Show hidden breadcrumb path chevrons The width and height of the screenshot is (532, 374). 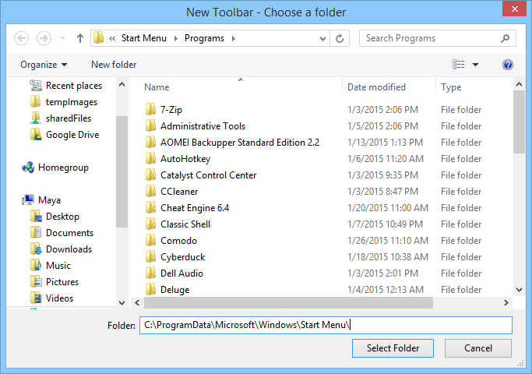[x=112, y=38]
